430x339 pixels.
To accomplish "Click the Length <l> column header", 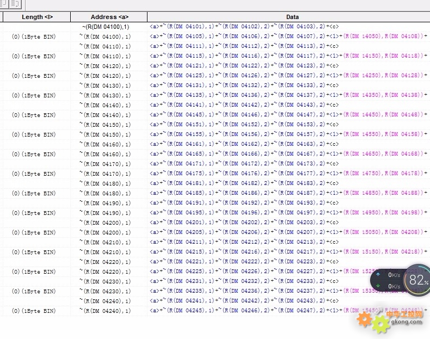I will tap(37, 17).
